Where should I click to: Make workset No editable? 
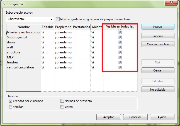click(158, 89)
